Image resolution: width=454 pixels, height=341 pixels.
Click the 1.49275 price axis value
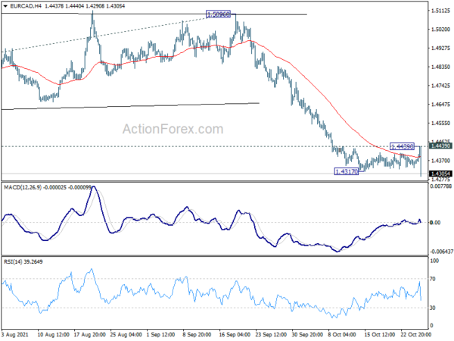[440, 48]
